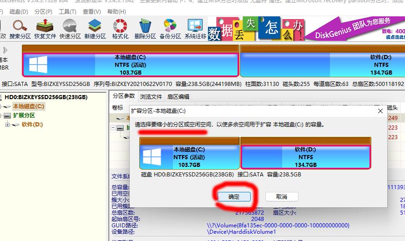Switch to the 分区参数 tab
Screen dimensions: 405x241
tap(124, 96)
